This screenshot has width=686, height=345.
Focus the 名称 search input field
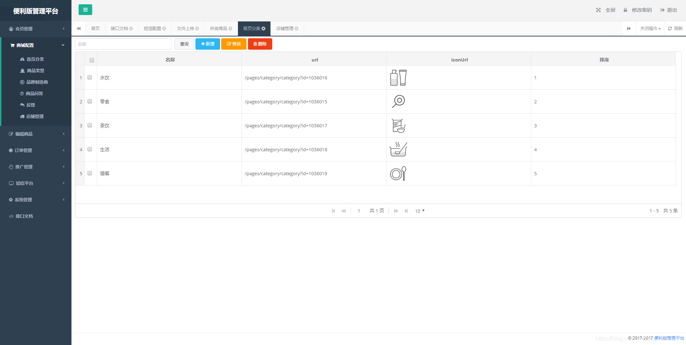(123, 44)
